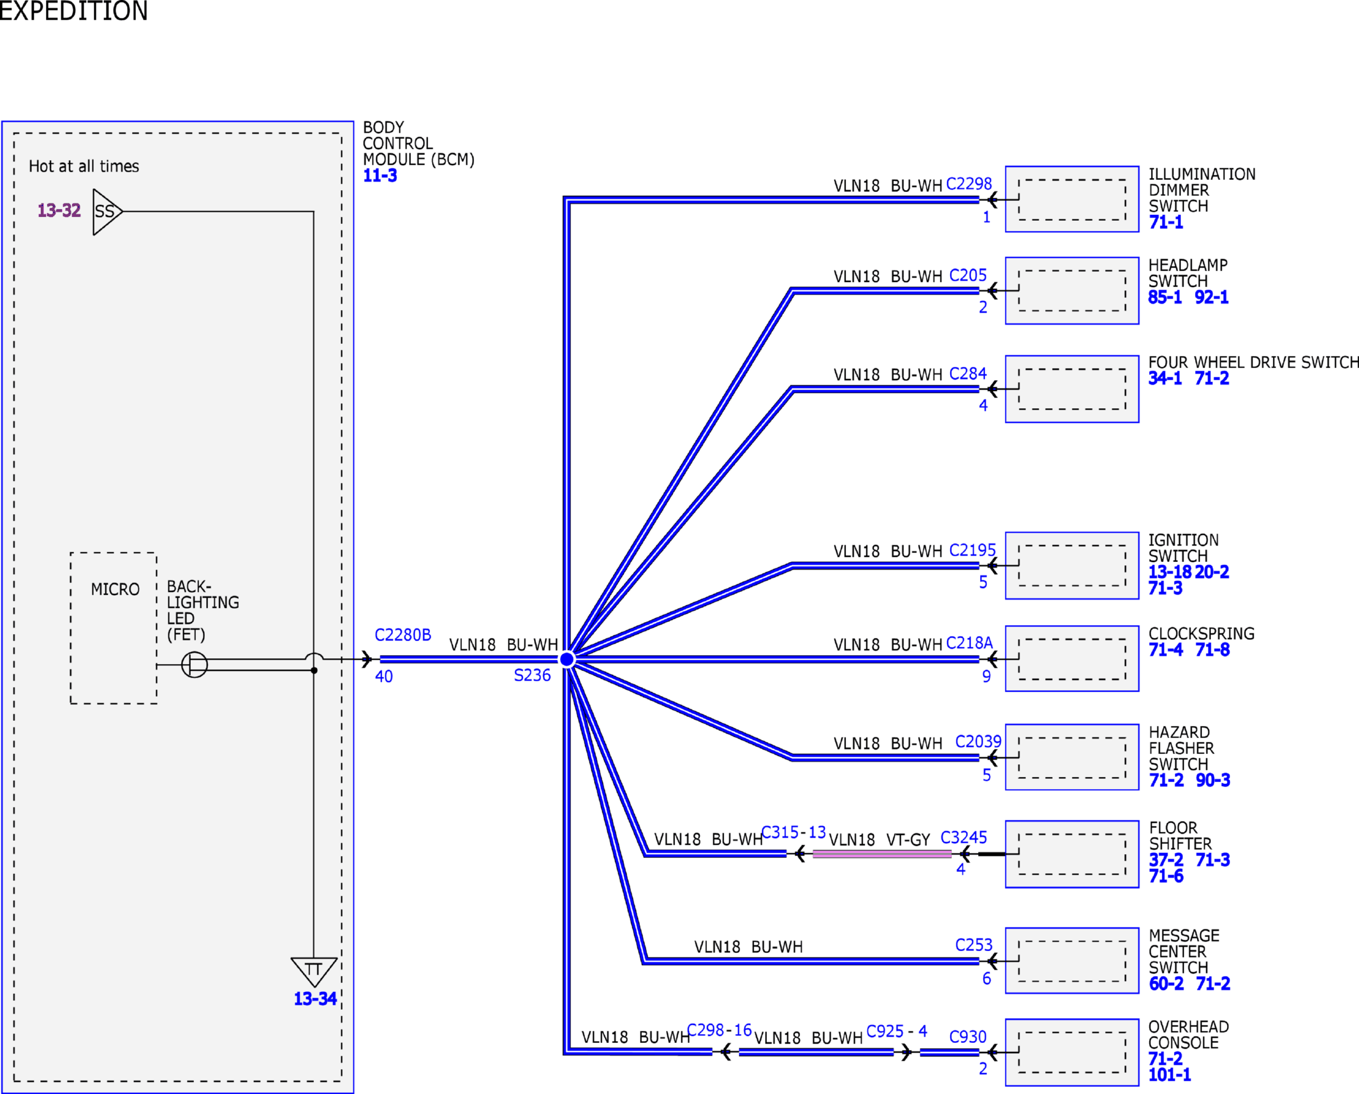Select connector label C2280B
Screen dimensions: 1359x1094
[403, 635]
